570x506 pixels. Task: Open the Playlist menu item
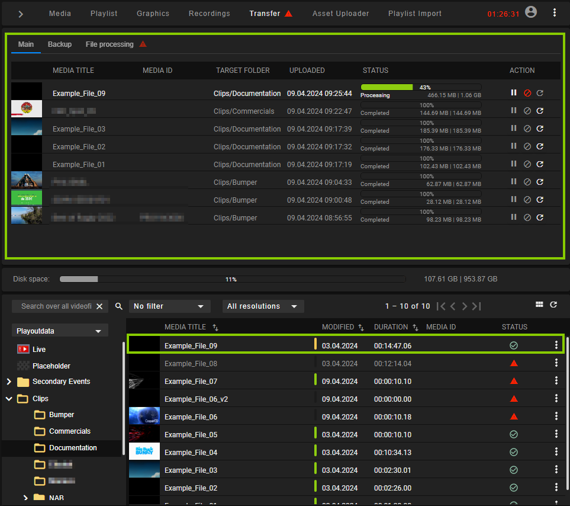104,13
